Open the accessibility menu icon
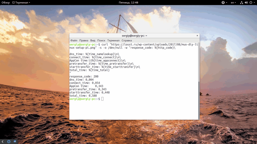The height and width of the screenshot is (144, 257). click(x=223, y=2)
